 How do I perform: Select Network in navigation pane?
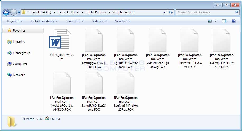click(x=19, y=75)
